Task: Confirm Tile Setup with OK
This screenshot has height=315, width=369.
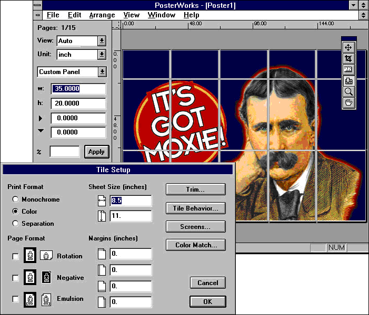Action: pos(208,301)
